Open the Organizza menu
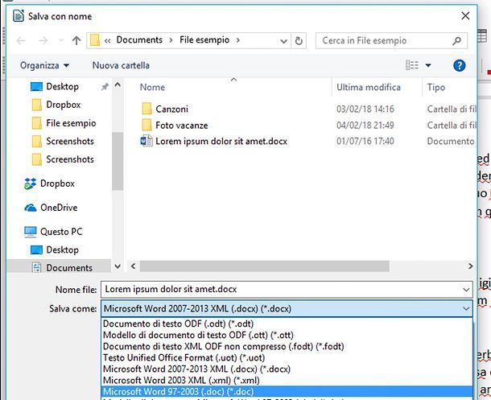Screen dimensions: 491x400 pyautogui.click(x=44, y=65)
